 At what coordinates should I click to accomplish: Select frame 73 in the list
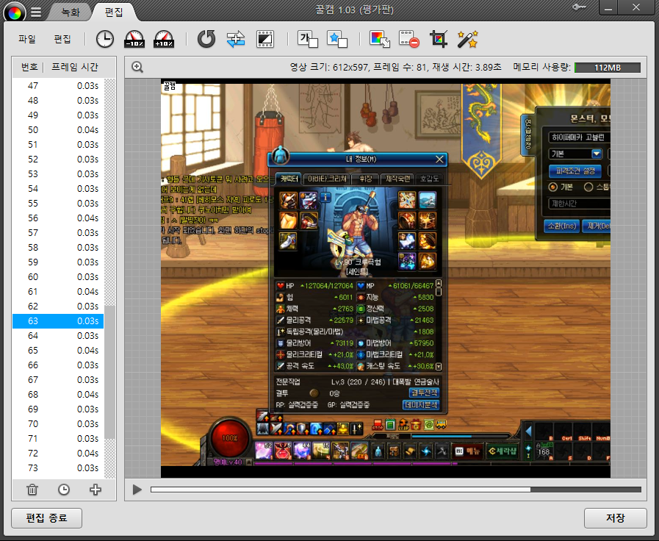[58, 468]
